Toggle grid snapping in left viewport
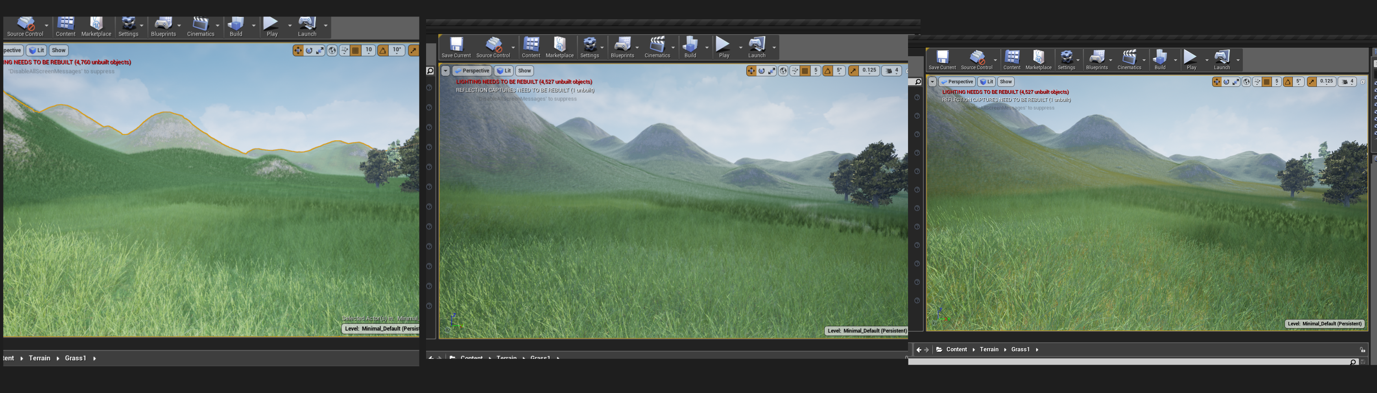The image size is (1377, 393). pos(356,50)
